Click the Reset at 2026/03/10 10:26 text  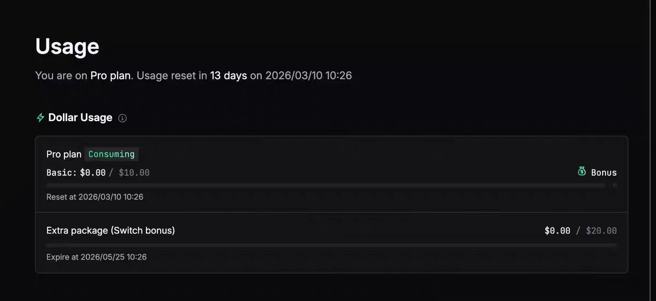pyautogui.click(x=95, y=197)
